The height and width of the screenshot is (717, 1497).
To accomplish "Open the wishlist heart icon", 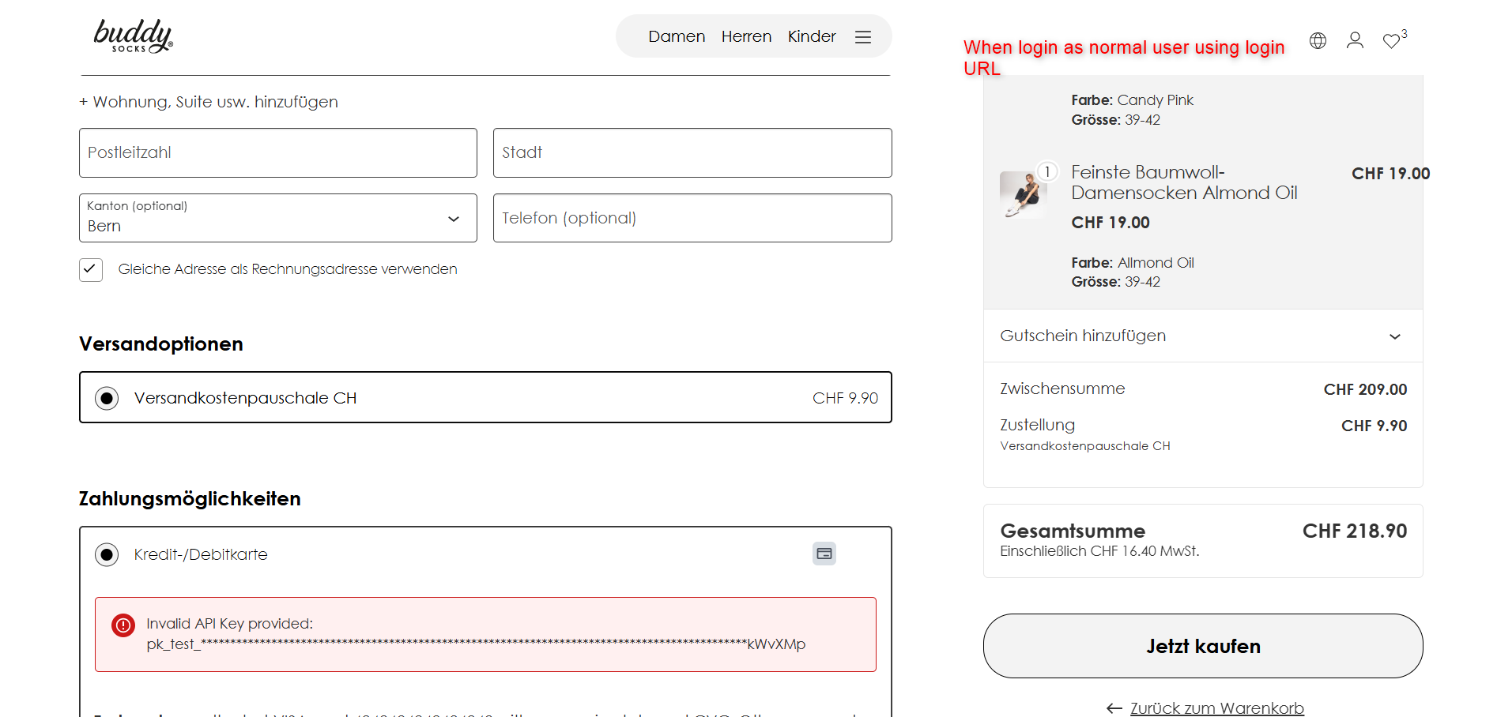I will [x=1392, y=41].
